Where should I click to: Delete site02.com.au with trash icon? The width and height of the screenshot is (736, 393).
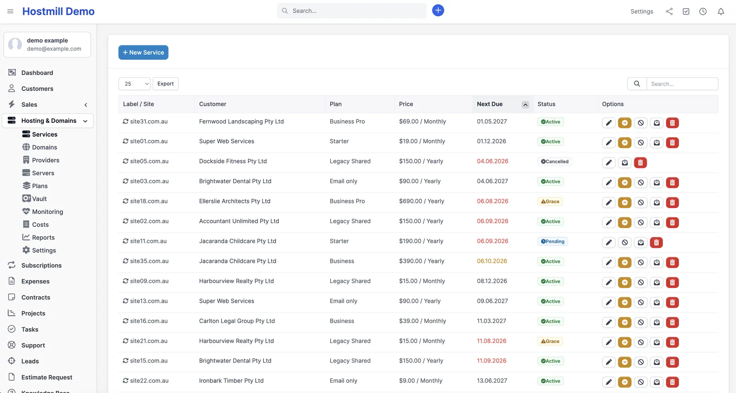coord(673,223)
